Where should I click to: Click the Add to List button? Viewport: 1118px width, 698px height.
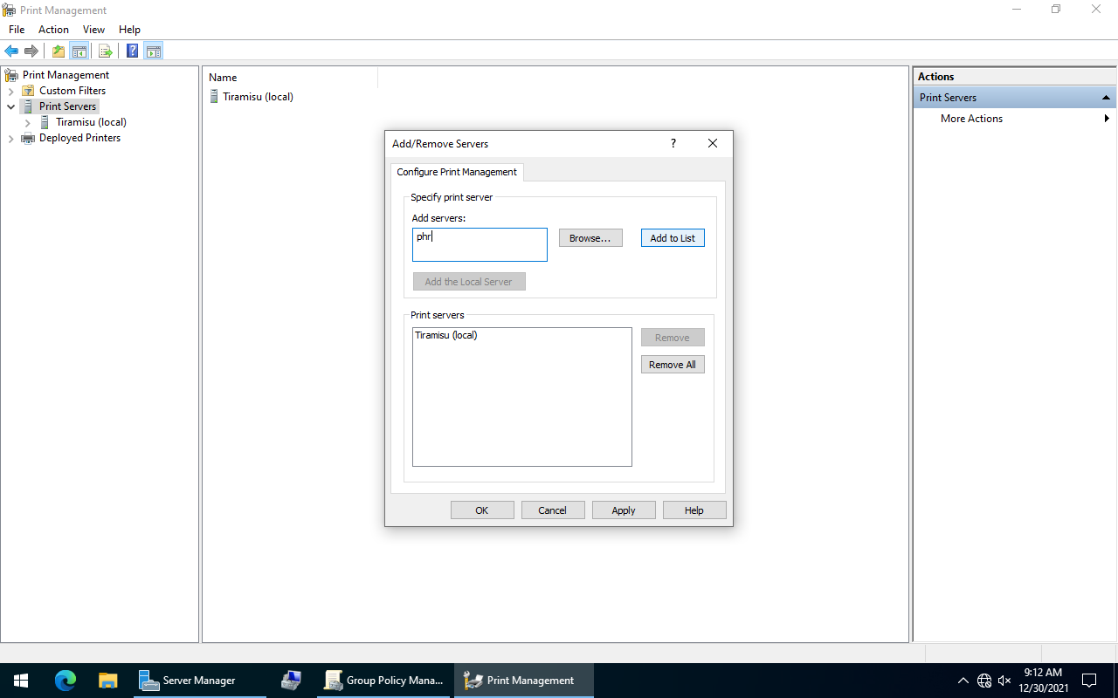(x=673, y=238)
